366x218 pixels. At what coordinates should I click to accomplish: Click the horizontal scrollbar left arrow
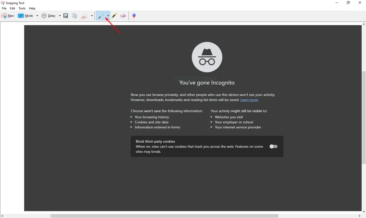pyautogui.click(x=2, y=216)
